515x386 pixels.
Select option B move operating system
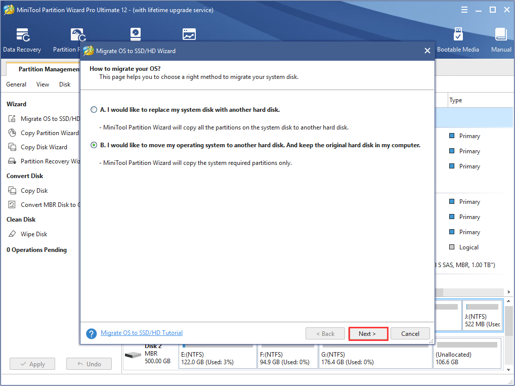pos(94,145)
